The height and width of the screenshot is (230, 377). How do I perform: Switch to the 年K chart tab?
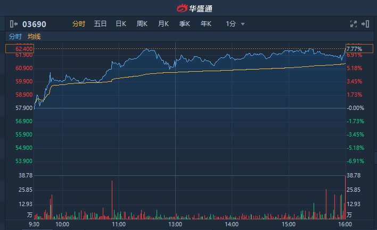click(x=206, y=24)
